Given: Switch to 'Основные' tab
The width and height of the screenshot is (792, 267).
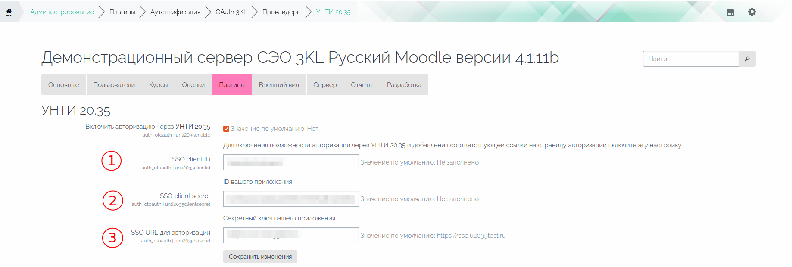Looking at the screenshot, I should pos(64,84).
